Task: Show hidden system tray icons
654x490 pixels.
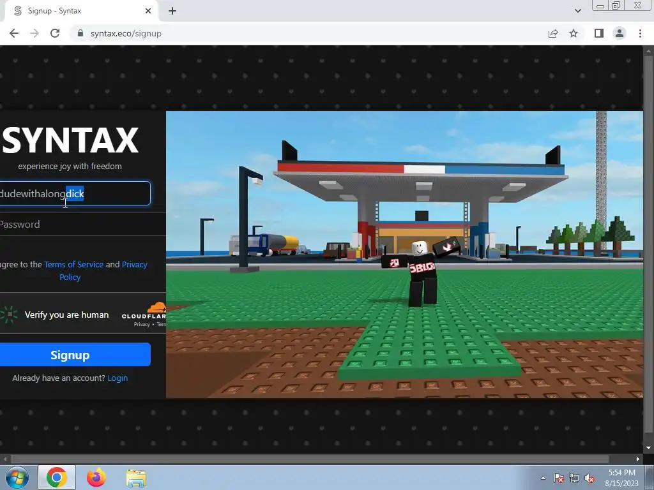Action: (x=543, y=478)
